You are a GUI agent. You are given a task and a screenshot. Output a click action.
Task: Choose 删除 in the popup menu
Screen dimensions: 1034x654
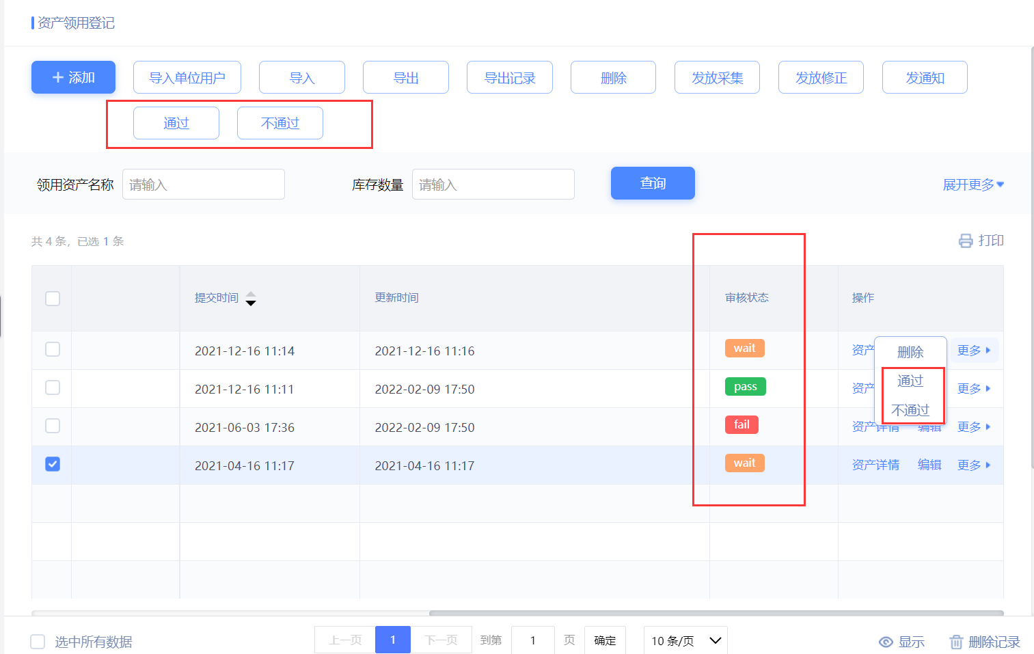pos(910,352)
